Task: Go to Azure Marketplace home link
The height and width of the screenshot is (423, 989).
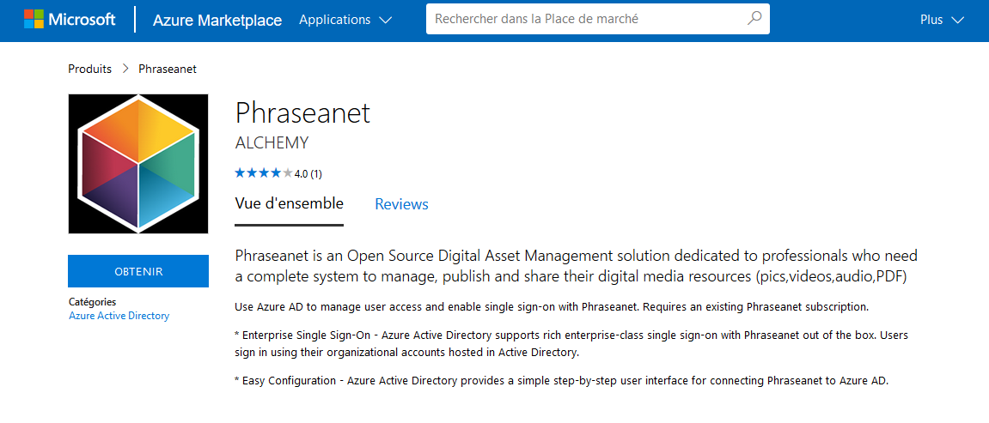Action: 217,20
